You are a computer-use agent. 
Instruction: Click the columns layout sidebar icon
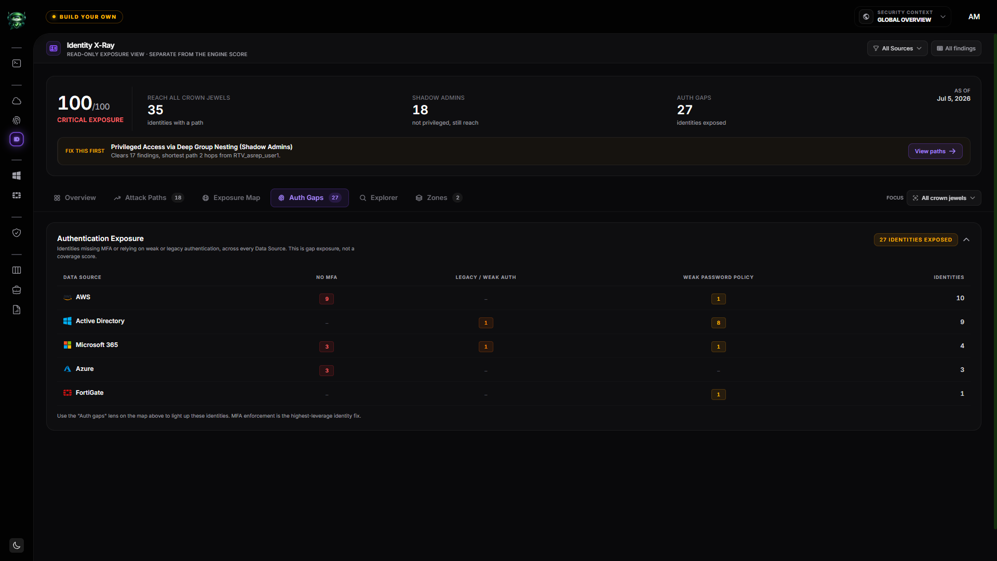(x=17, y=270)
